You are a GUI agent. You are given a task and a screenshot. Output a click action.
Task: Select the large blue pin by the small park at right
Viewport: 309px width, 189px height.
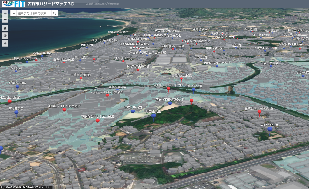[270, 130]
